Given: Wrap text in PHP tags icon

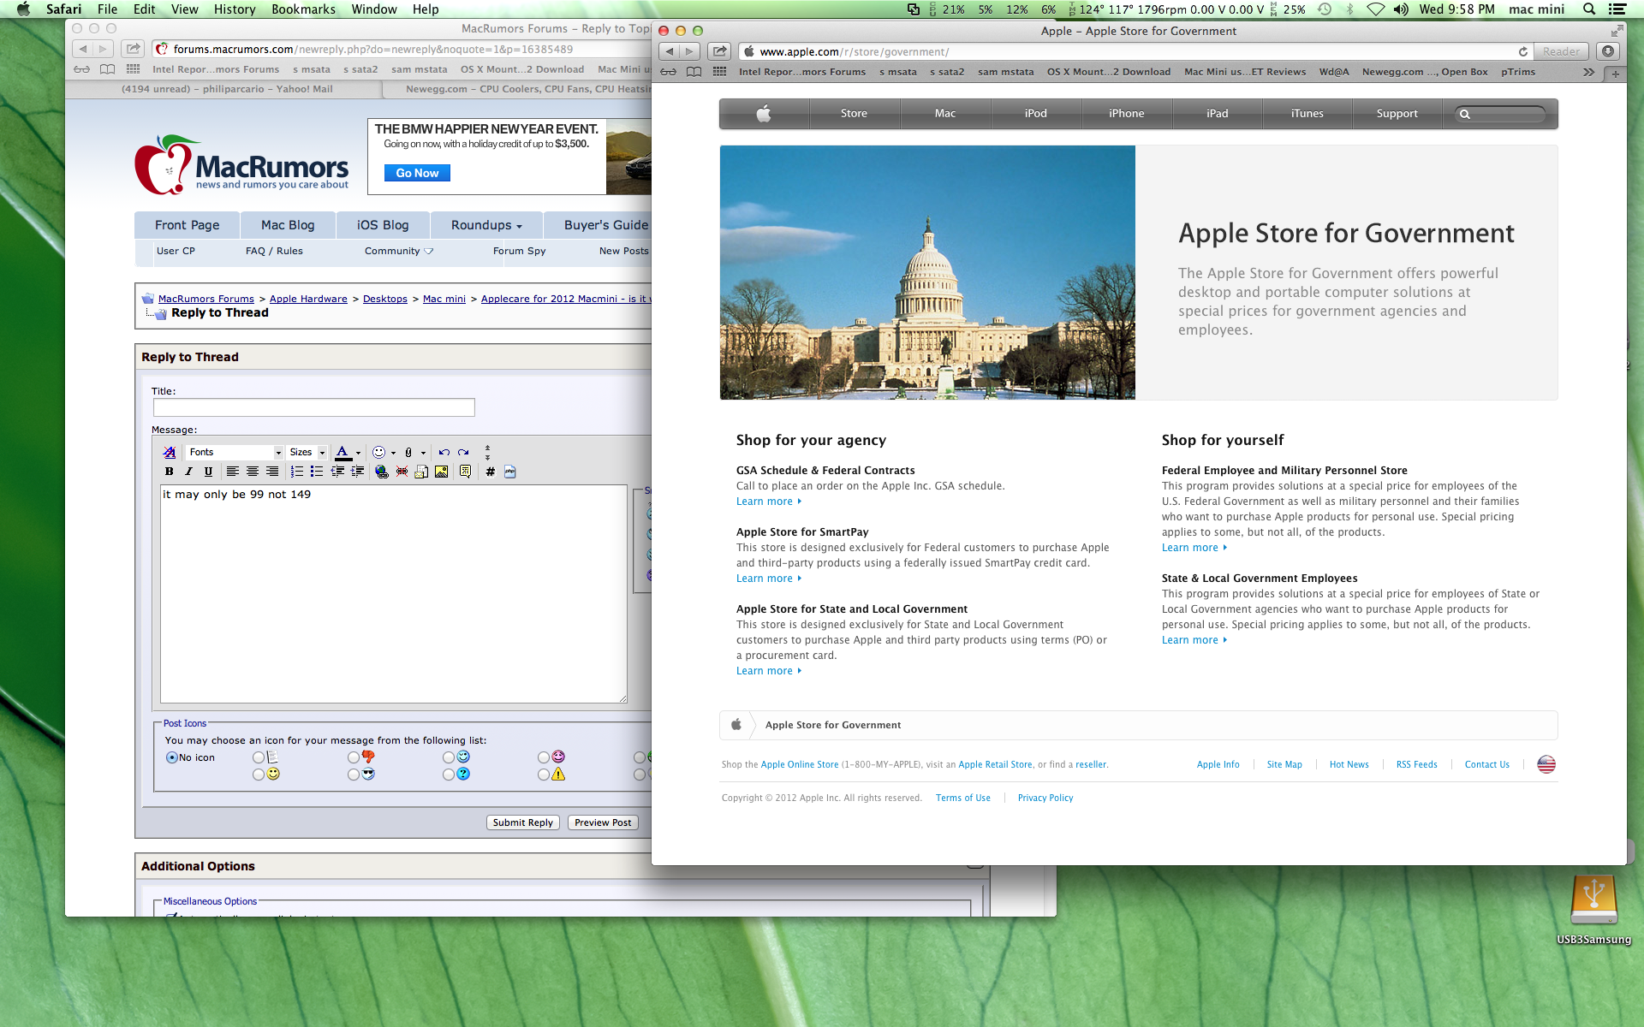Looking at the screenshot, I should 510,472.
